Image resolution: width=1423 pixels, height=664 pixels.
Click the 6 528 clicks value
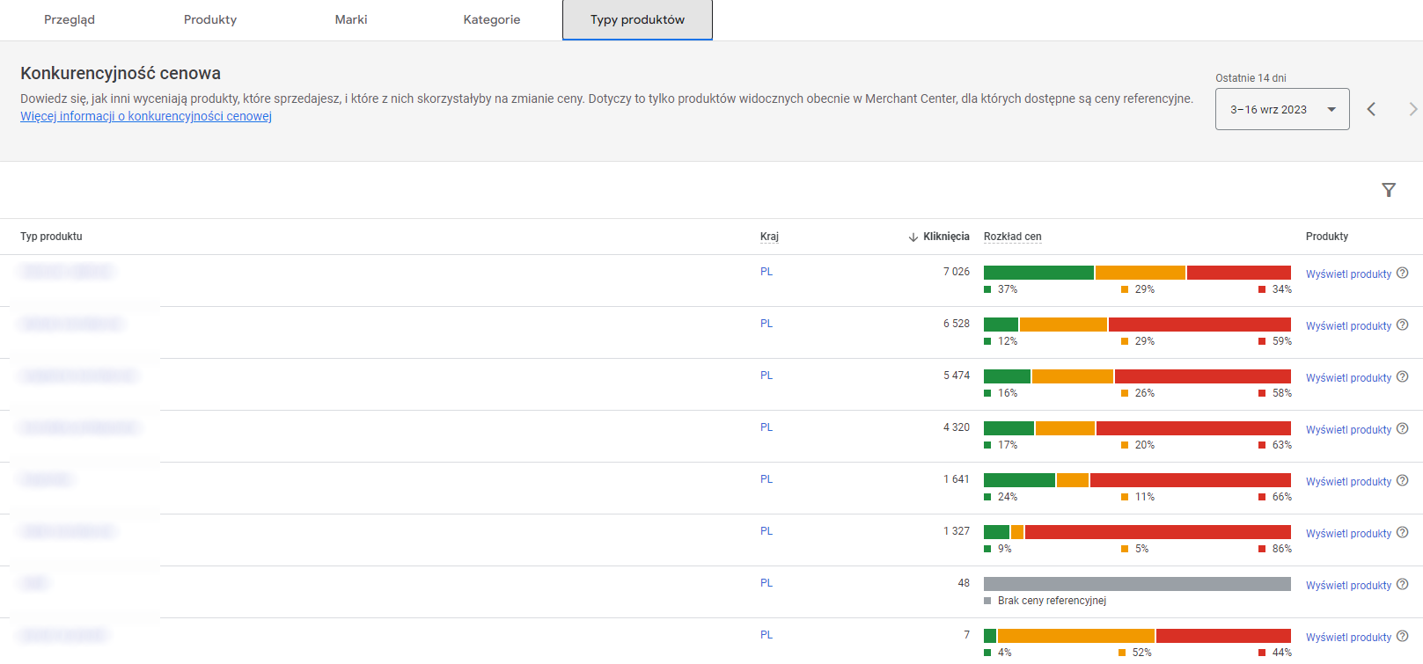click(957, 324)
